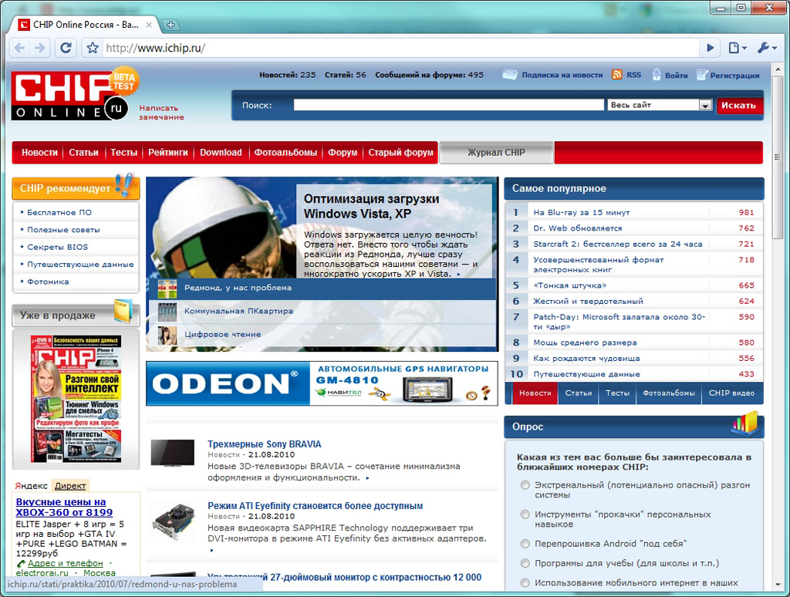Click the Написать замечание link

tap(161, 113)
